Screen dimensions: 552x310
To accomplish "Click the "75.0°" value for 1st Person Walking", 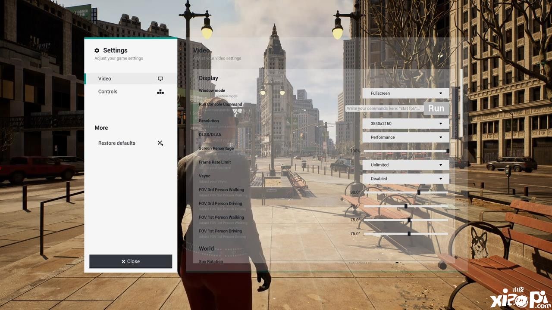I will (355, 220).
